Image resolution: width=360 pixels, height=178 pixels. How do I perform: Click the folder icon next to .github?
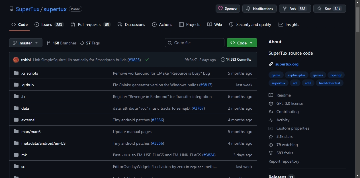[16, 85]
